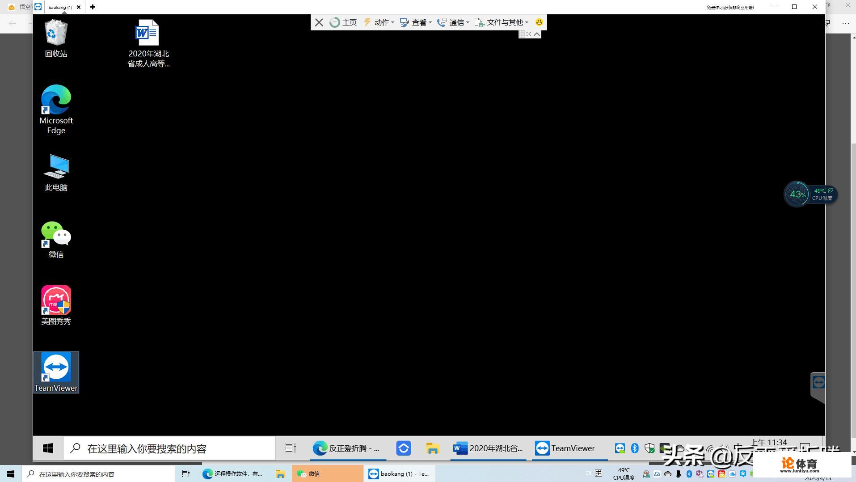This screenshot has width=856, height=482.
Task: Click browser back arrow behind TeamViewer window
Action: (x=13, y=23)
